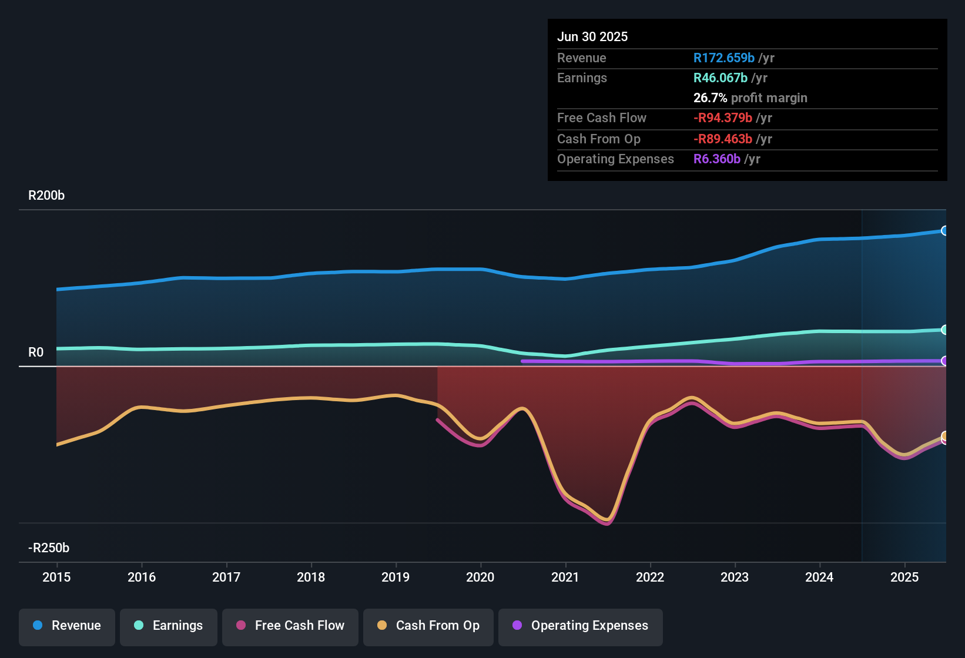This screenshot has width=965, height=658.
Task: Click the -R94.379b Free Cash Flow value
Action: 722,118
